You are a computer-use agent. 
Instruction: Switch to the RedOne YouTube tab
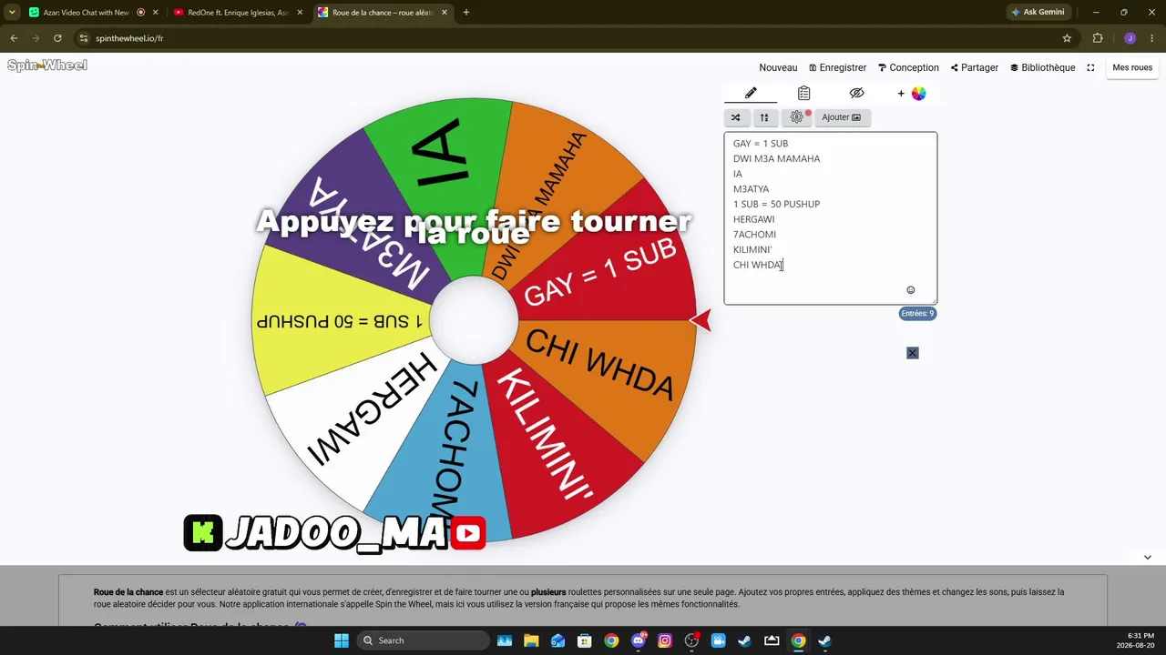click(237, 13)
